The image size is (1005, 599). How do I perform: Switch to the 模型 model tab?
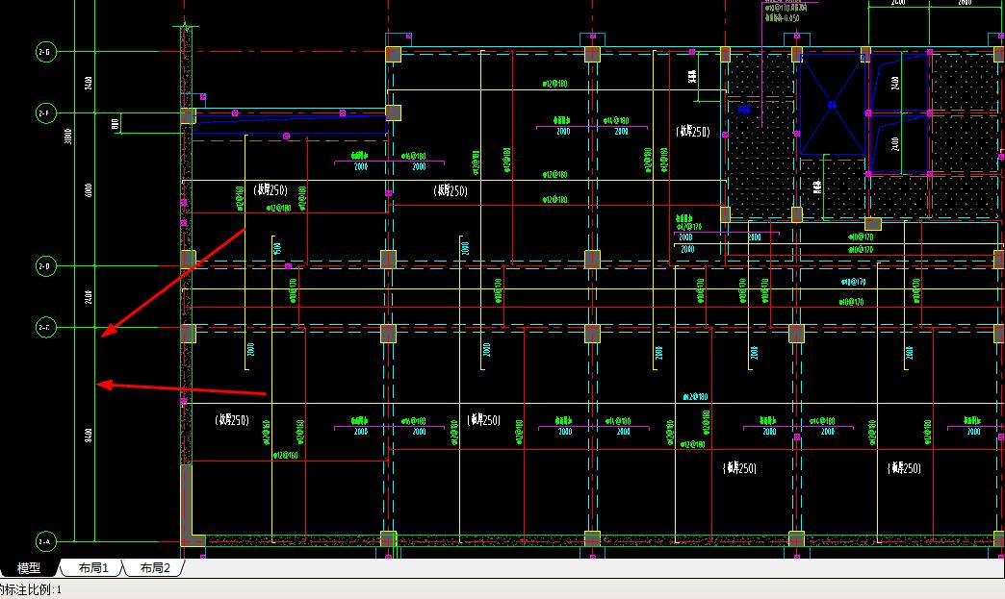pos(29,567)
